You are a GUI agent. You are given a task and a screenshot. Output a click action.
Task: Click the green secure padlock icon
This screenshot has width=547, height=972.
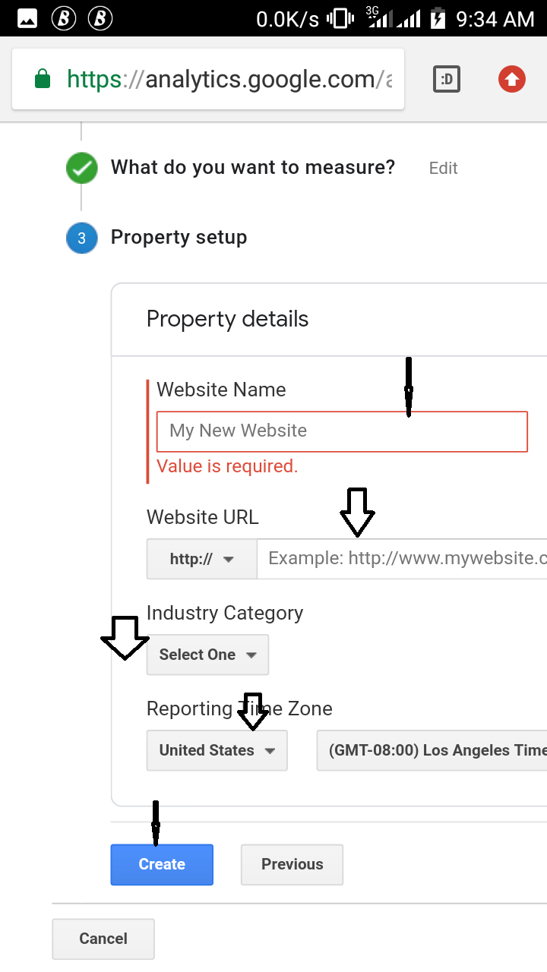pyautogui.click(x=43, y=78)
